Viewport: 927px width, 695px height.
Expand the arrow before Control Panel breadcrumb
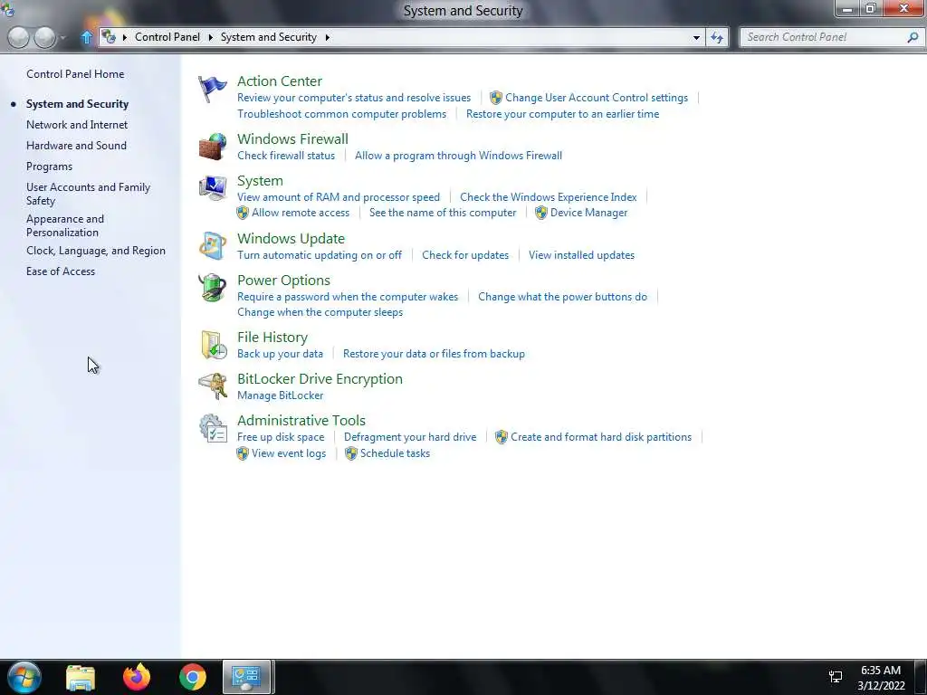(125, 37)
